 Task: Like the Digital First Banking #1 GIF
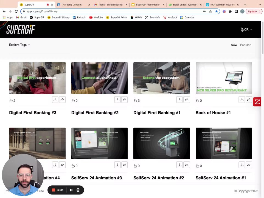pyautogui.click(x=135, y=101)
